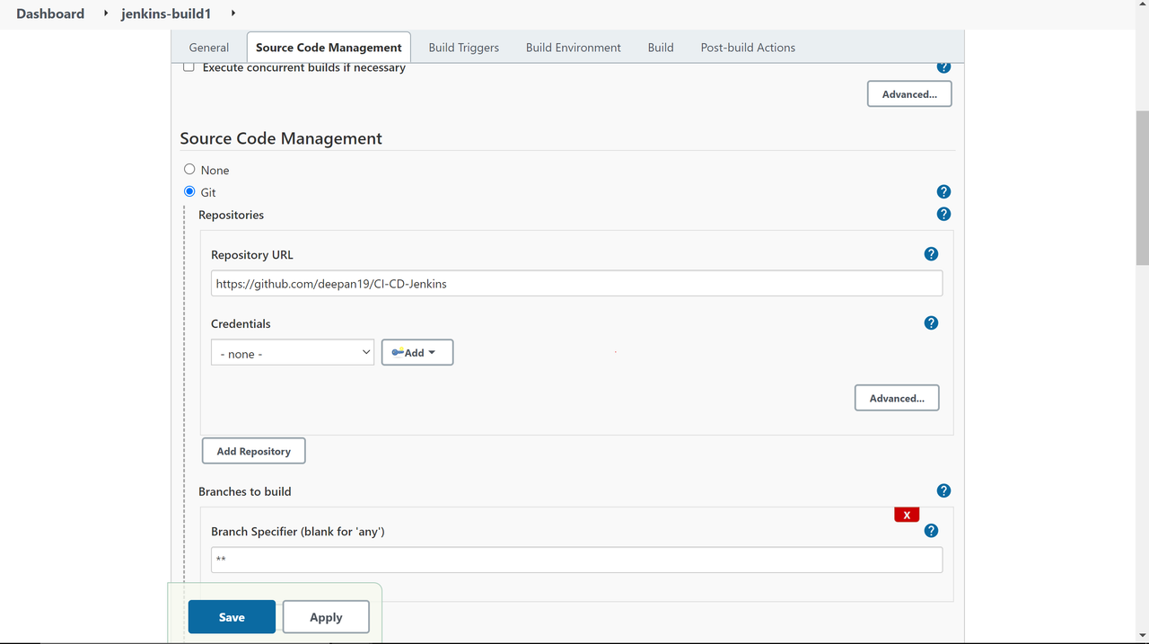This screenshot has height=644, width=1149.
Task: Click the Advanced button in Repositories box
Action: (x=897, y=398)
